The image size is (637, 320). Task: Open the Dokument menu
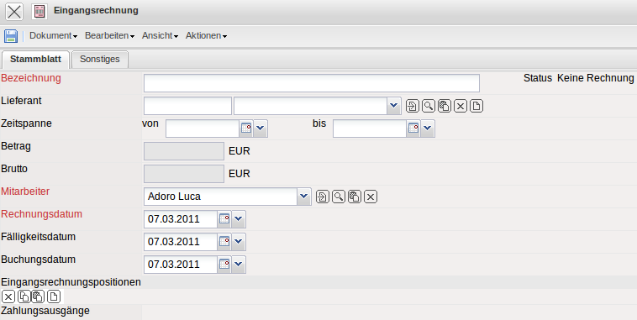point(53,36)
